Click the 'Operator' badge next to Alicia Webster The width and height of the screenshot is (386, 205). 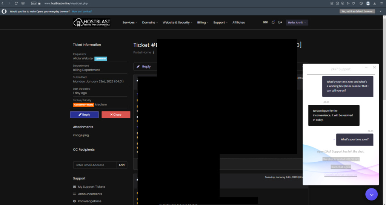click(101, 58)
